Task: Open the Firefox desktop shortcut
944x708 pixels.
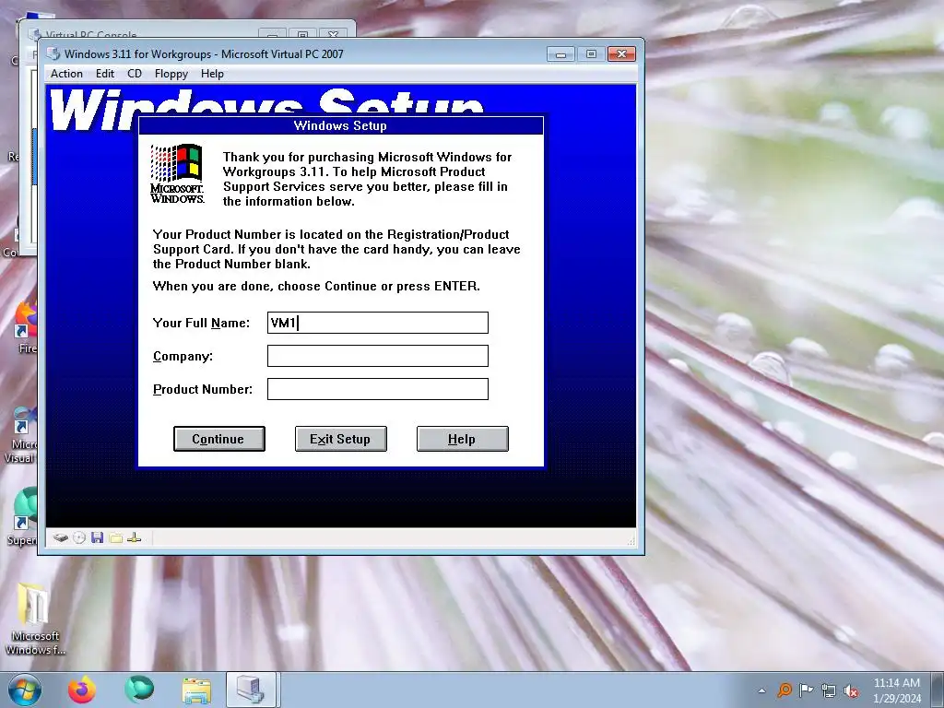Action: [x=25, y=328]
